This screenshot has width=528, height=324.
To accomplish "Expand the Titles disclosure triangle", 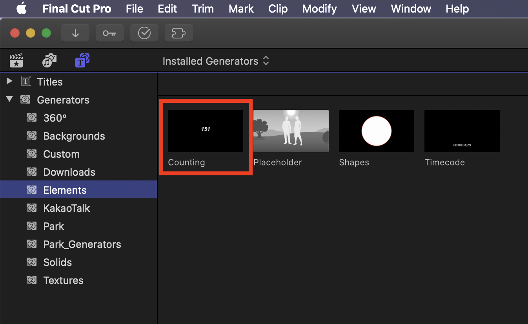I will click(10, 81).
